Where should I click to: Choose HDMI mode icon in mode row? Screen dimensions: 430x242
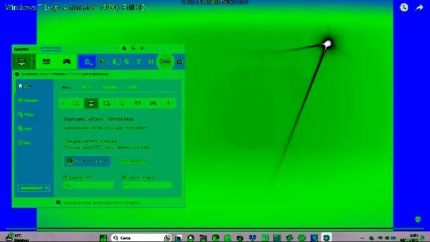[x=138, y=103]
